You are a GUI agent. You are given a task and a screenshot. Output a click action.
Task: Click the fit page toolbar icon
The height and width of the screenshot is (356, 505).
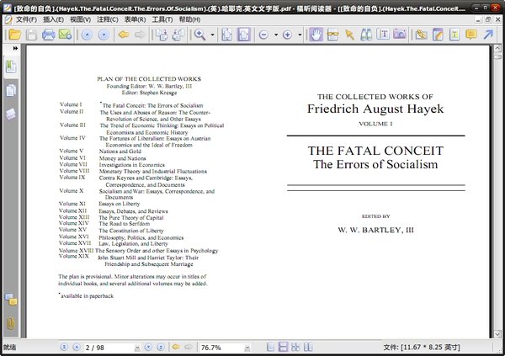(227, 35)
